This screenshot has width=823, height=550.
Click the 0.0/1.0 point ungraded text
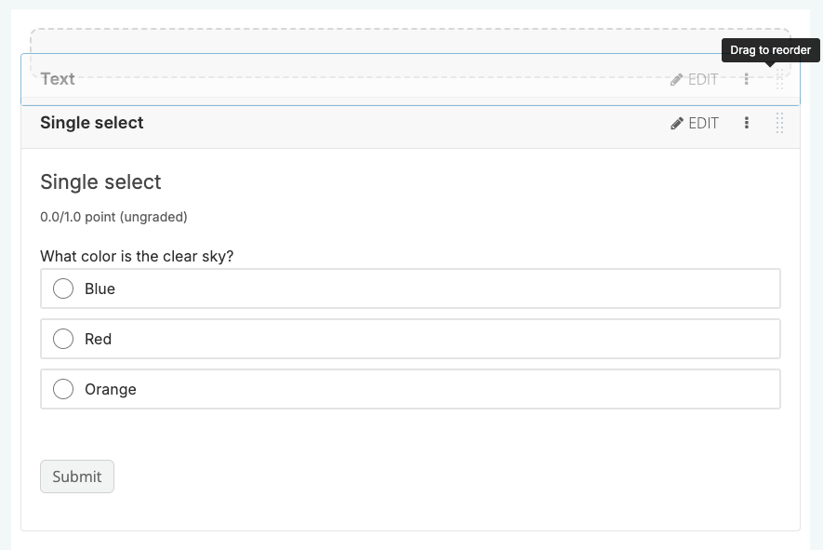click(x=113, y=217)
